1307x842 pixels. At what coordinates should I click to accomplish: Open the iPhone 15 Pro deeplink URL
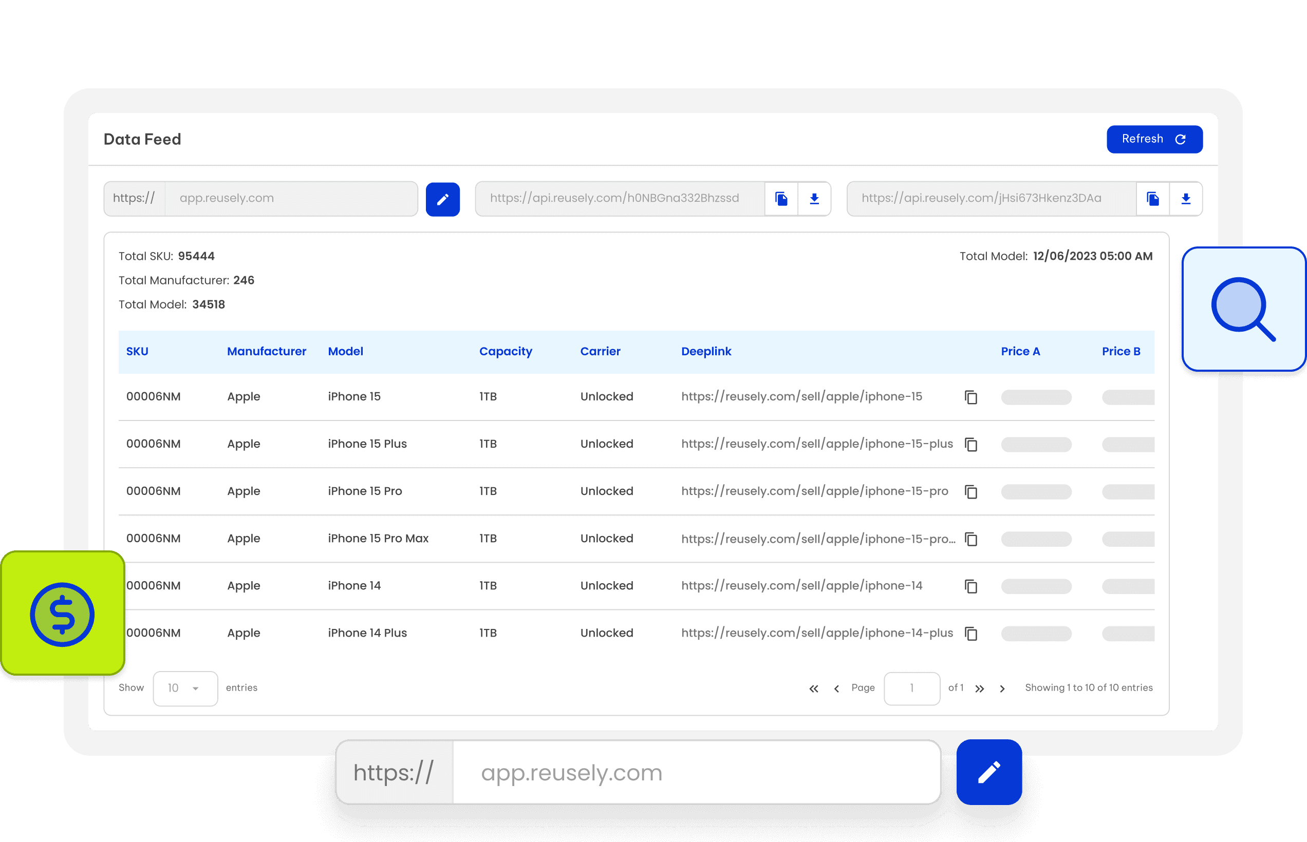(x=814, y=491)
